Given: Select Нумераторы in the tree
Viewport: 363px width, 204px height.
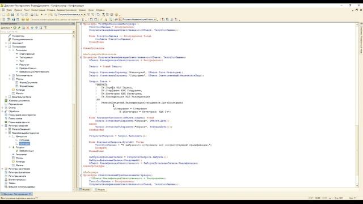Looking at the screenshot, I should pos(18,36).
